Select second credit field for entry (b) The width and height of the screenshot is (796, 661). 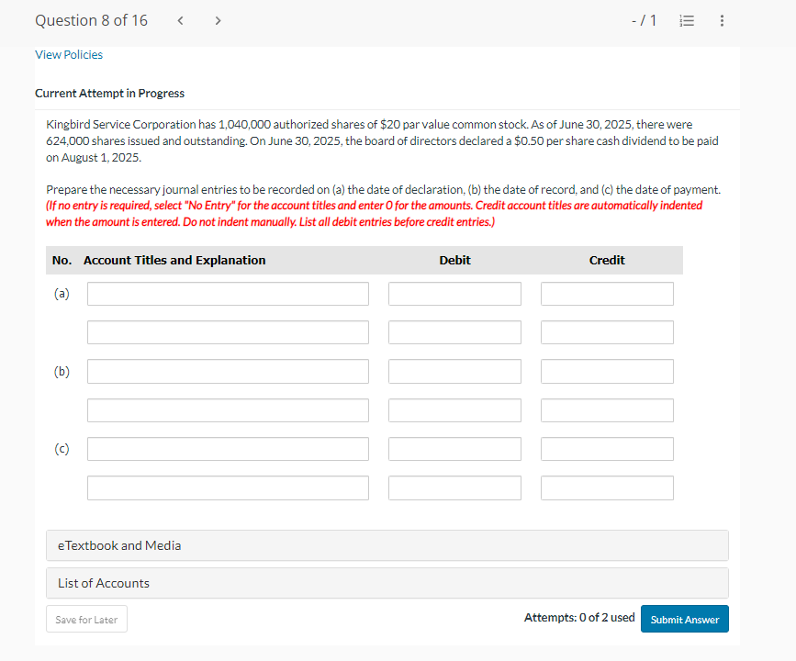click(607, 410)
